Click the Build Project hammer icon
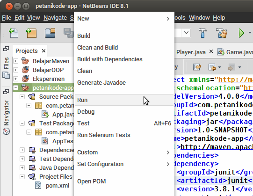Screen dimensions: 253x196 (x=202, y=33)
